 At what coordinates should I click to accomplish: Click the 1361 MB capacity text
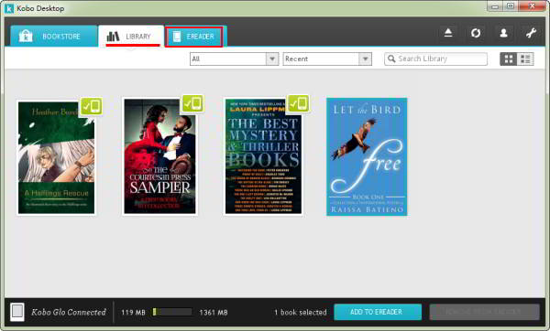(214, 312)
